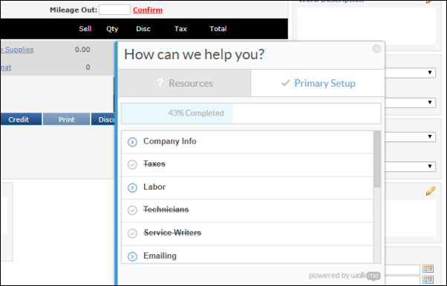Click the 43% Completed progress bar
Image resolution: width=447 pixels, height=286 pixels.
point(251,113)
